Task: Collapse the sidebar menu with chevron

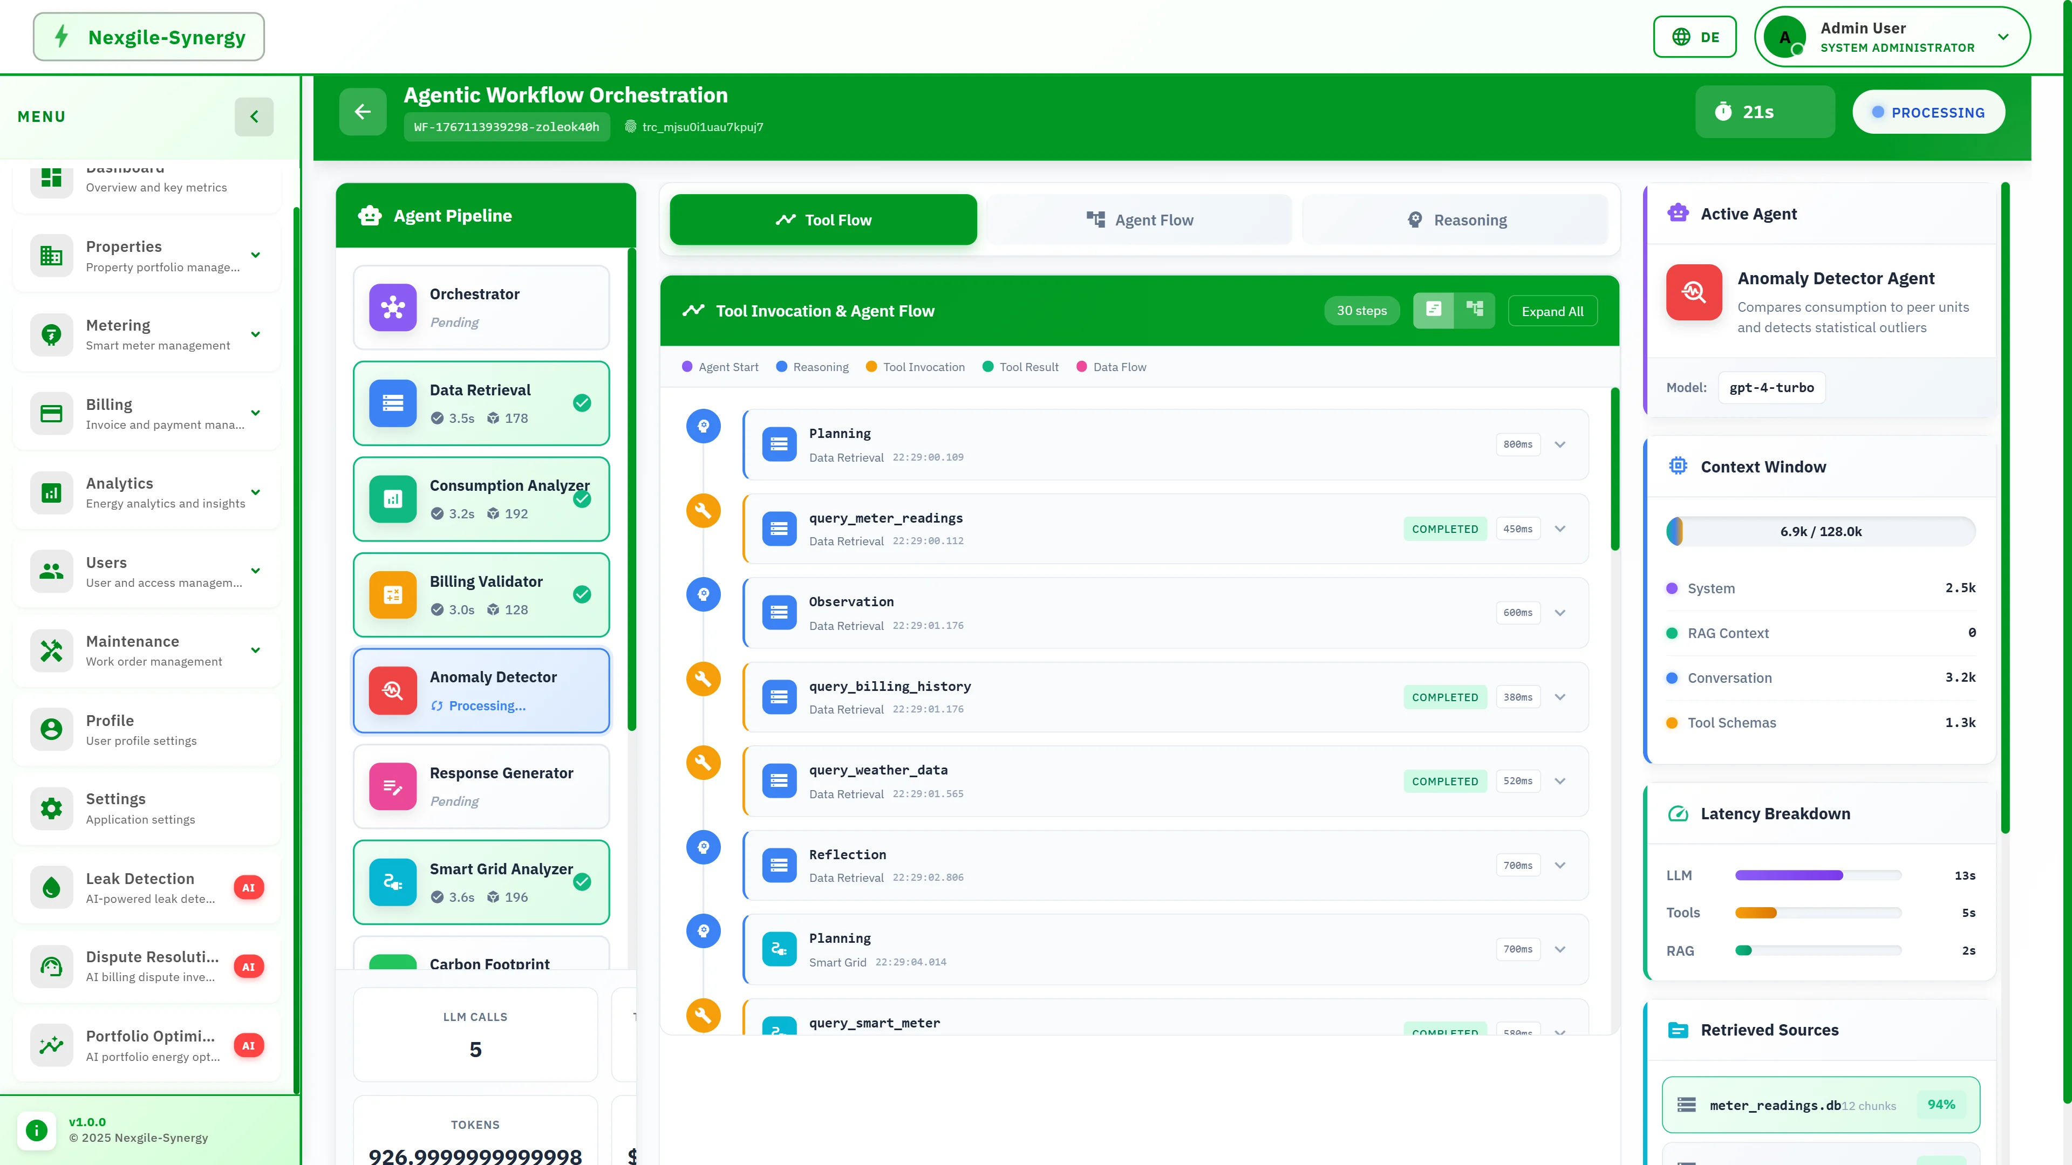Action: click(x=254, y=116)
